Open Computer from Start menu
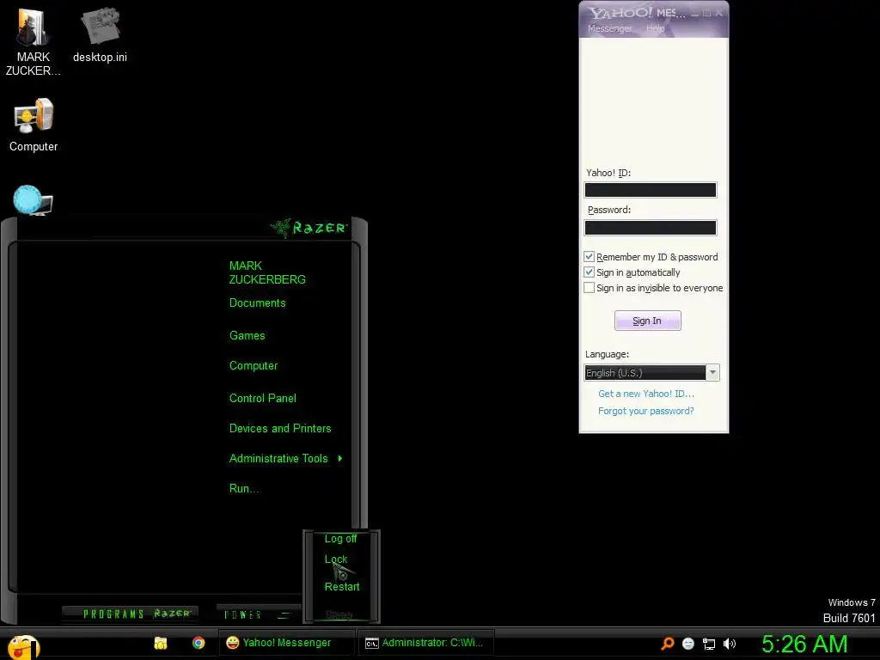The width and height of the screenshot is (880, 660). (254, 366)
